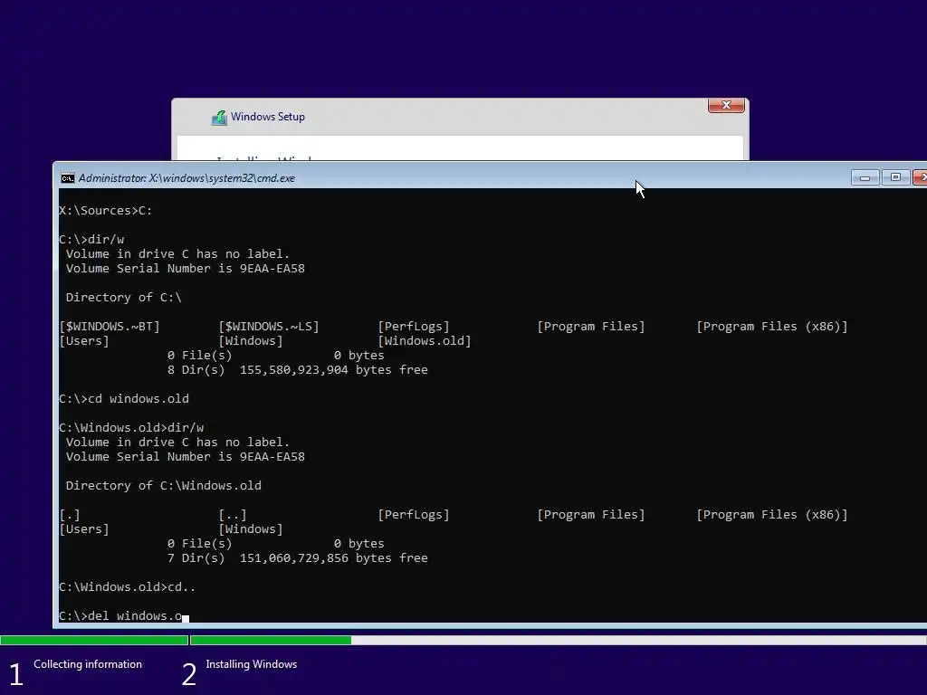Click the '[.]' current directory entry
The width and height of the screenshot is (927, 695).
click(70, 515)
